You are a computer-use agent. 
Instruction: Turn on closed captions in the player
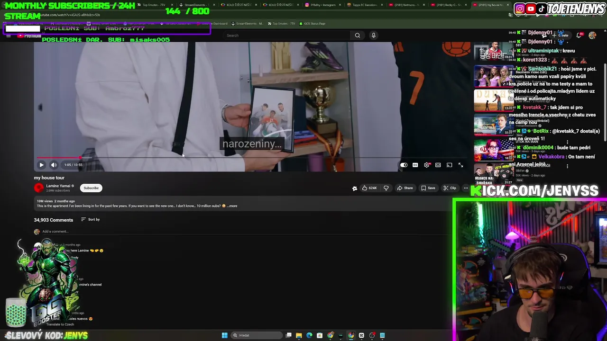pos(415,165)
